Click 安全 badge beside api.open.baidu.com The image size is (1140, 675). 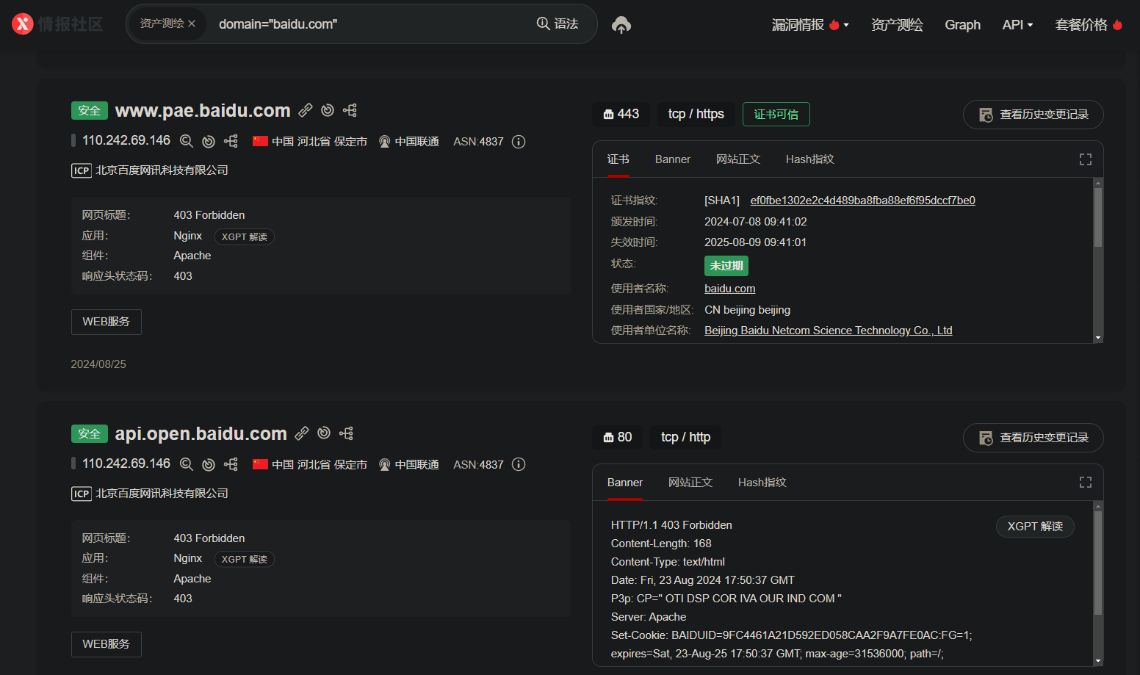point(90,434)
